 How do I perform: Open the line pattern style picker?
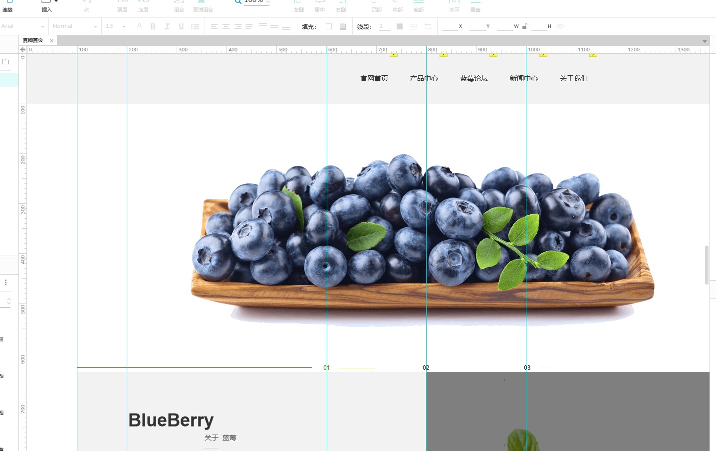pyautogui.click(x=414, y=26)
